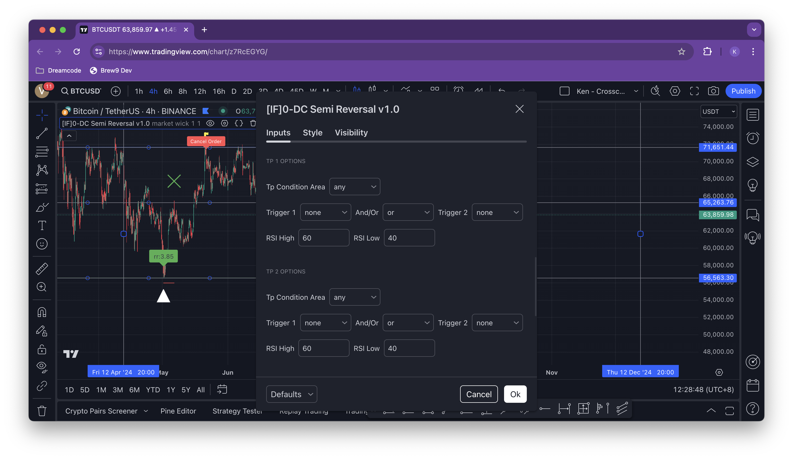Open the Fibonacci retracement tools
Viewport: 793px width, 459px height.
click(42, 152)
